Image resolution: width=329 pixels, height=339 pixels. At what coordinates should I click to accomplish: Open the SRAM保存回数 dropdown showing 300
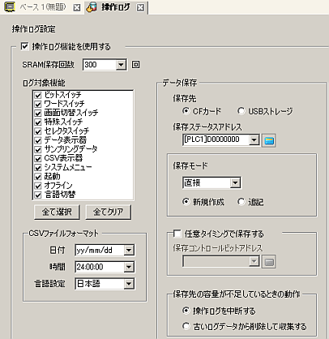point(121,65)
